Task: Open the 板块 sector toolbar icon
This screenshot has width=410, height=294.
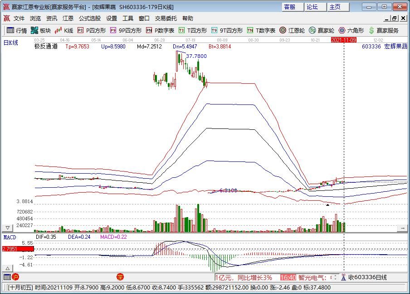Action: point(34,30)
